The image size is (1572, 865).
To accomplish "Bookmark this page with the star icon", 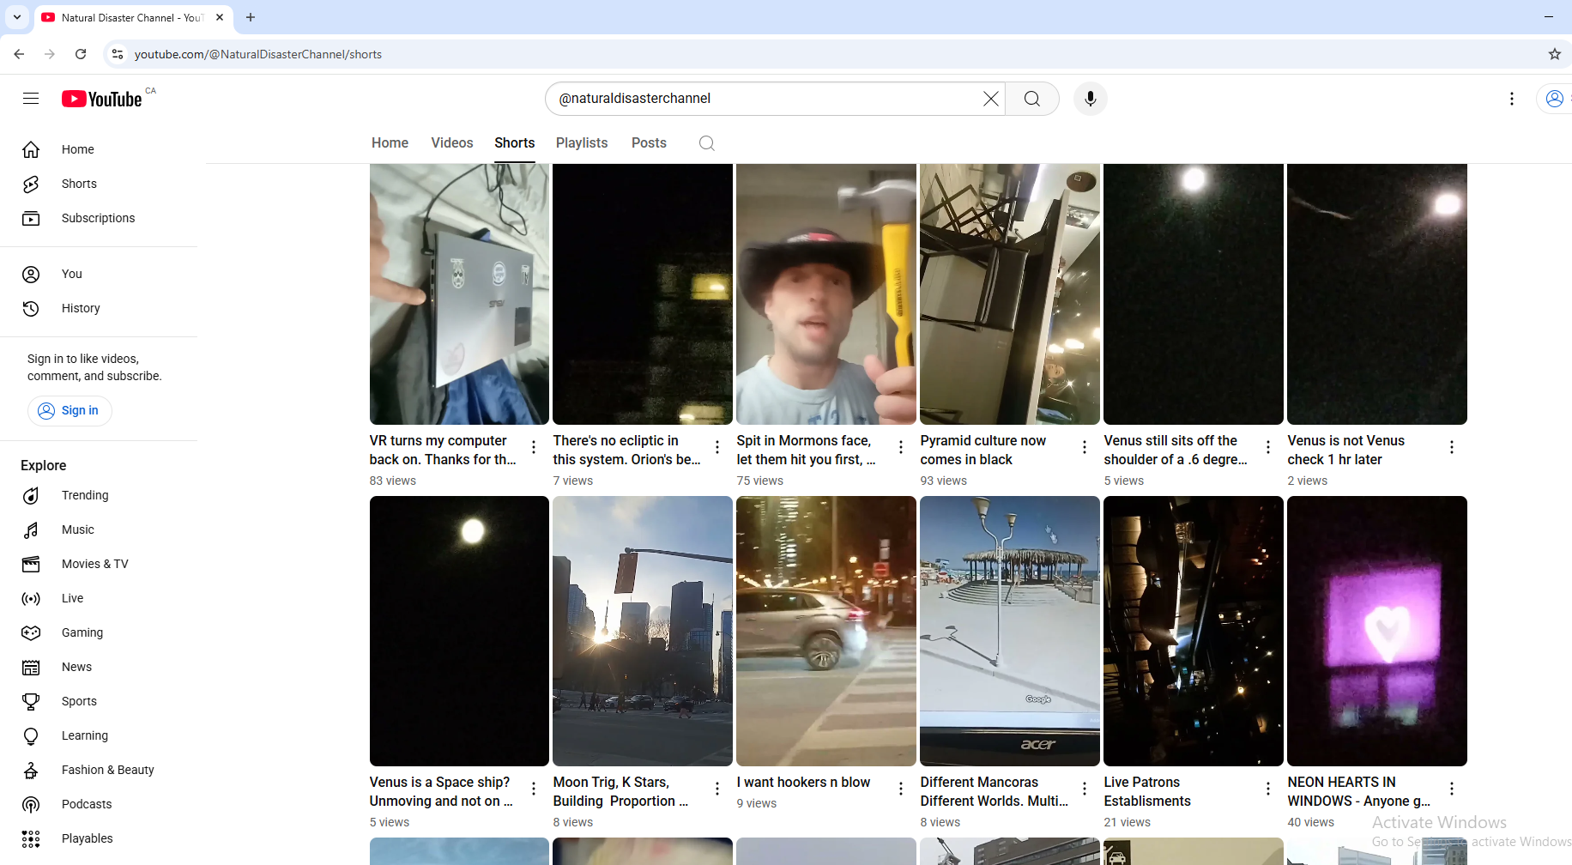I will (x=1554, y=54).
